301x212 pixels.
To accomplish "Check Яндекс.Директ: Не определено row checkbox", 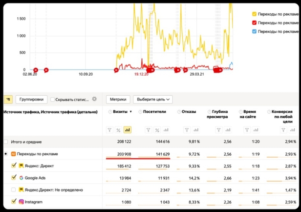I will tap(13, 190).
